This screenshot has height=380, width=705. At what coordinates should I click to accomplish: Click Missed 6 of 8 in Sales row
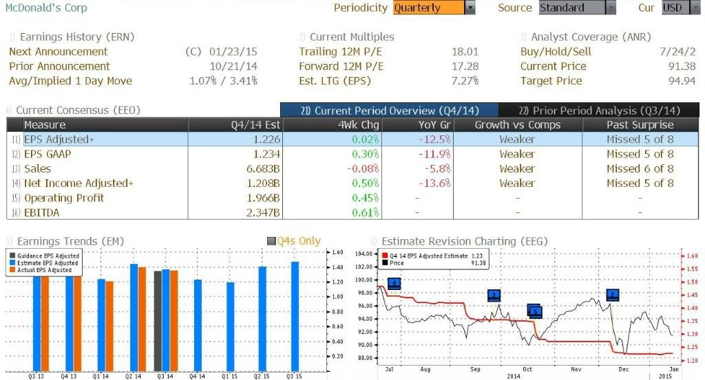click(640, 168)
